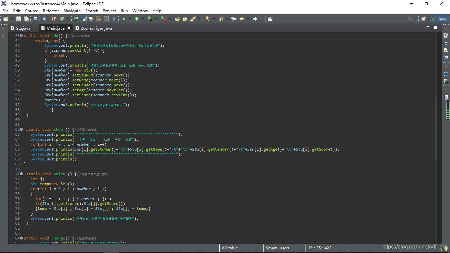The image size is (450, 253).
Task: Open dropdown next to External Tools icon
Action: (x=169, y=19)
